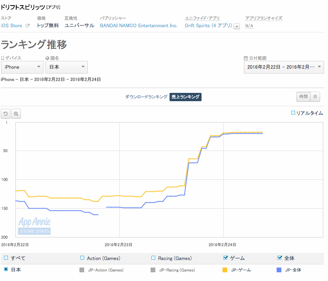The height and width of the screenshot is (281, 328).
Task: Open Drift Spirits (4 アプリ) link
Action: 208,26
